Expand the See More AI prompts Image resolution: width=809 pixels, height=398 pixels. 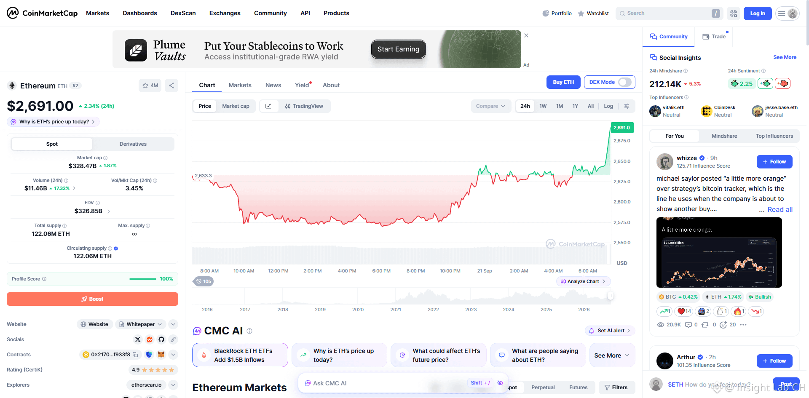(612, 355)
